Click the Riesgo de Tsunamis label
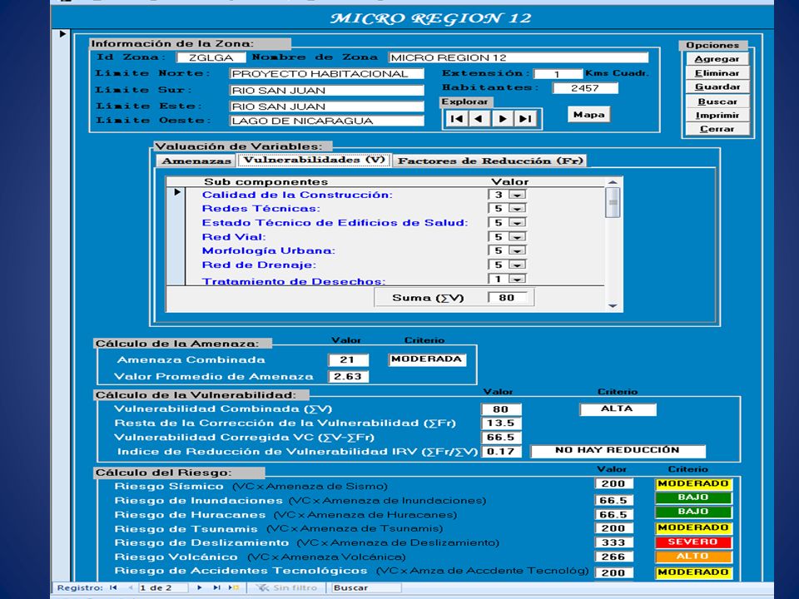This screenshot has width=799, height=599. coord(186,529)
